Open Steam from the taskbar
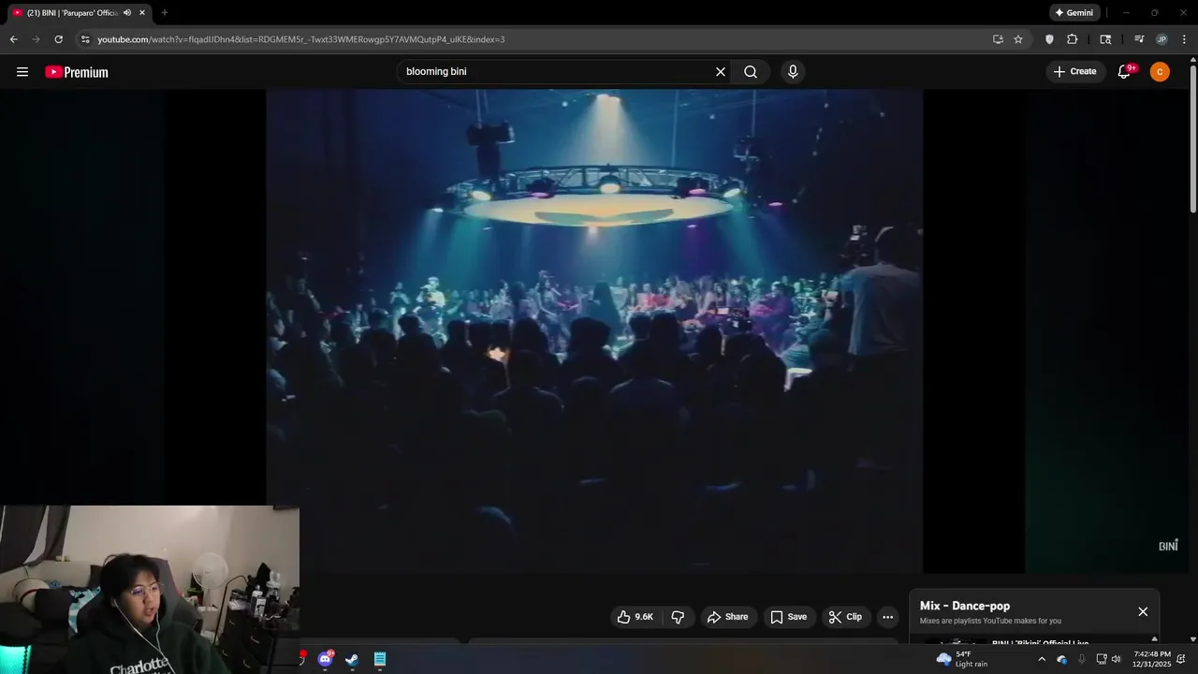1198x674 pixels. (352, 659)
